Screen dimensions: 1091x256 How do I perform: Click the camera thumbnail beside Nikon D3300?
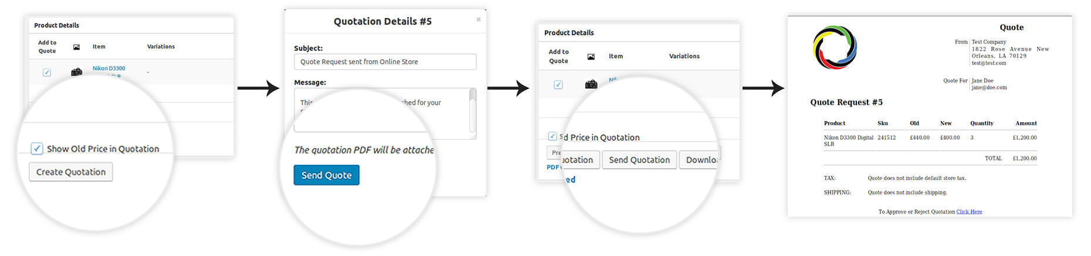[76, 72]
